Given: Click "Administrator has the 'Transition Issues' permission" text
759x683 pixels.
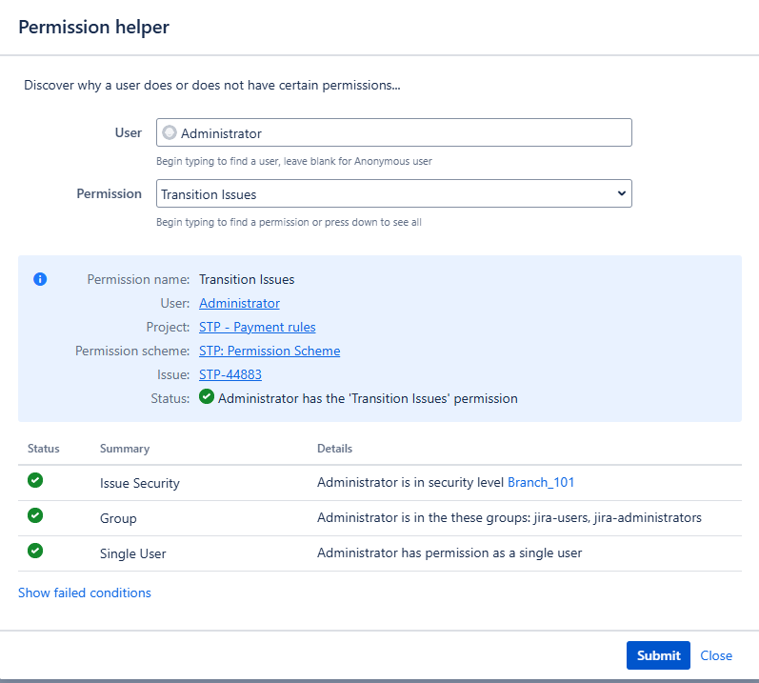Looking at the screenshot, I should 368,399.
